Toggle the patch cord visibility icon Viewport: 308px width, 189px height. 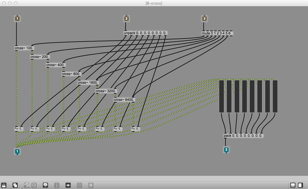68,185
